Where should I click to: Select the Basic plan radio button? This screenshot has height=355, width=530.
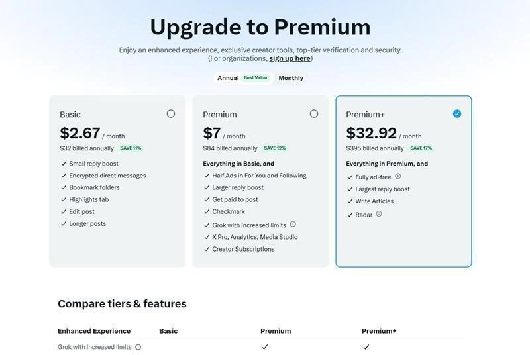coord(171,114)
